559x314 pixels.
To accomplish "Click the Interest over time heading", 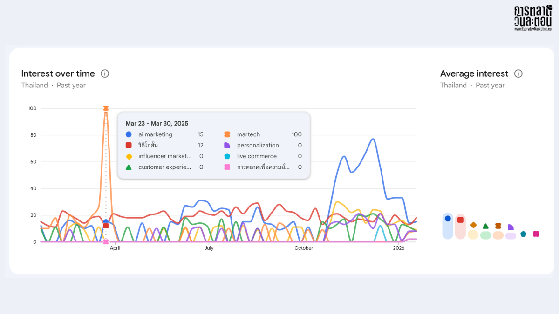I will click(58, 73).
